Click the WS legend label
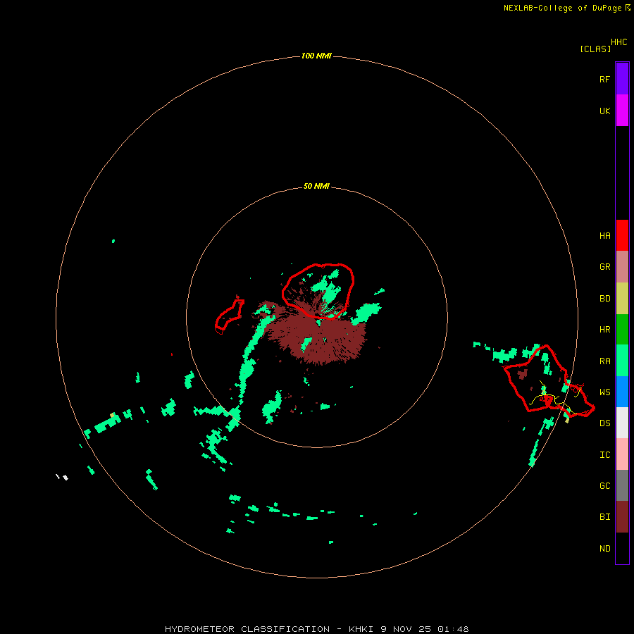 click(x=604, y=392)
